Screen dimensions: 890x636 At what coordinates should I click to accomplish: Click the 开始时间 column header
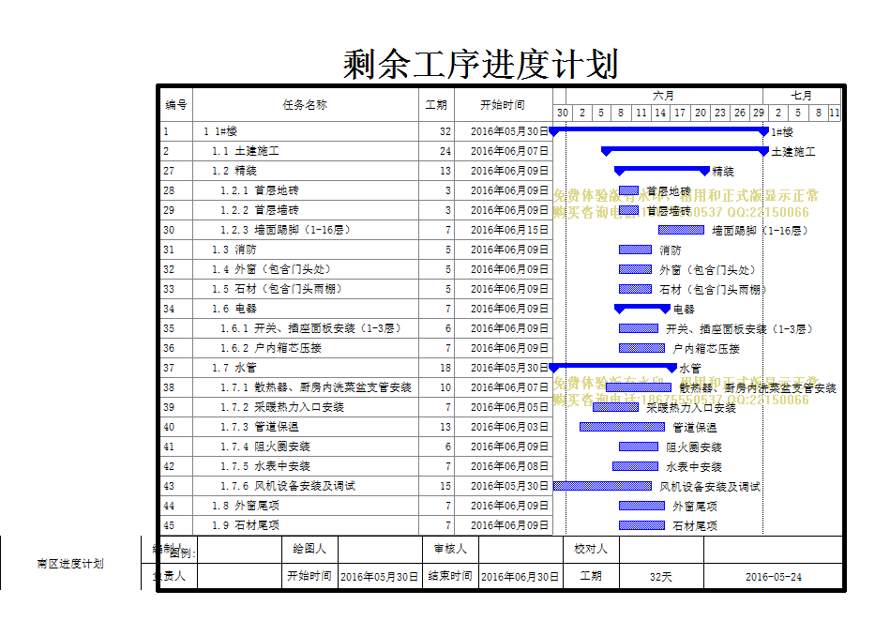pos(503,104)
